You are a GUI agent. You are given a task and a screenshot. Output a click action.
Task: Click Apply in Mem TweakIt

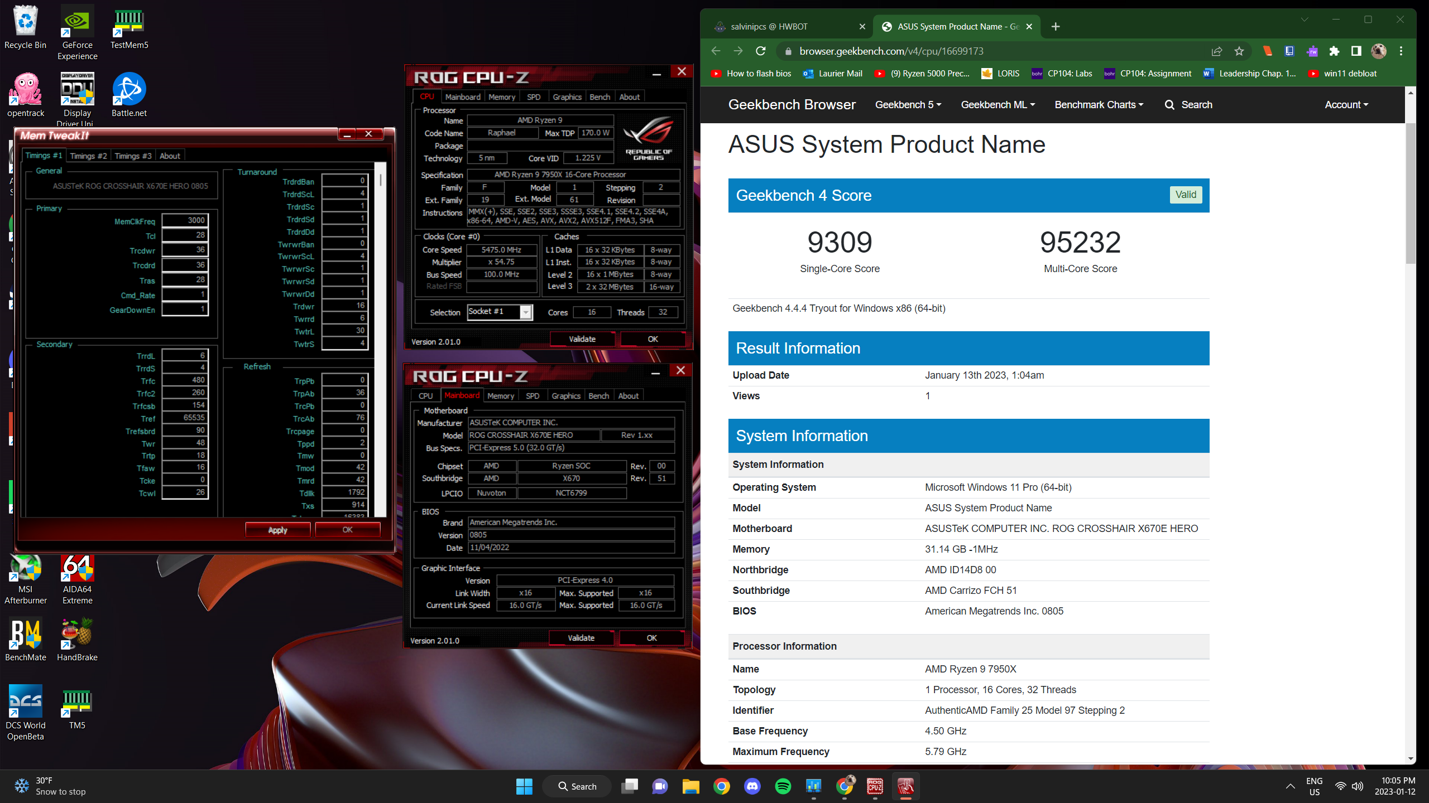277,530
